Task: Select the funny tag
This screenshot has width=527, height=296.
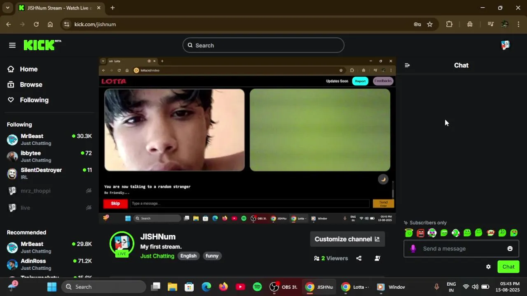Action: click(212, 256)
